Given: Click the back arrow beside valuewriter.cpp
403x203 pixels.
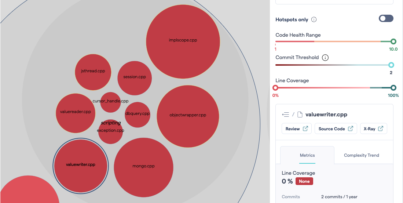Looking at the screenshot, I should (285, 115).
